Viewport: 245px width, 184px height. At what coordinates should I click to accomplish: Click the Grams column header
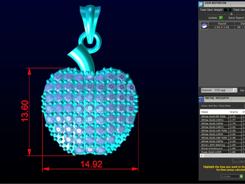(x=235, y=112)
